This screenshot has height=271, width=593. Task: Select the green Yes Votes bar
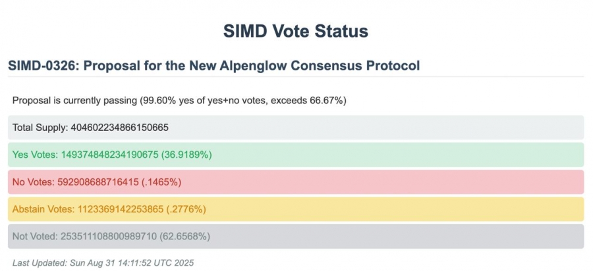coord(296,155)
